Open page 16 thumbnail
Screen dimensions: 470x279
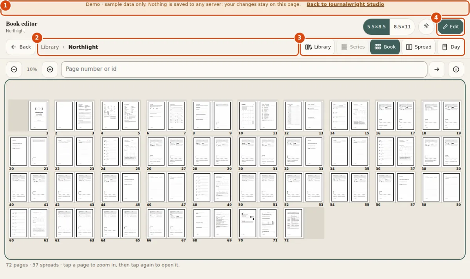click(385, 116)
